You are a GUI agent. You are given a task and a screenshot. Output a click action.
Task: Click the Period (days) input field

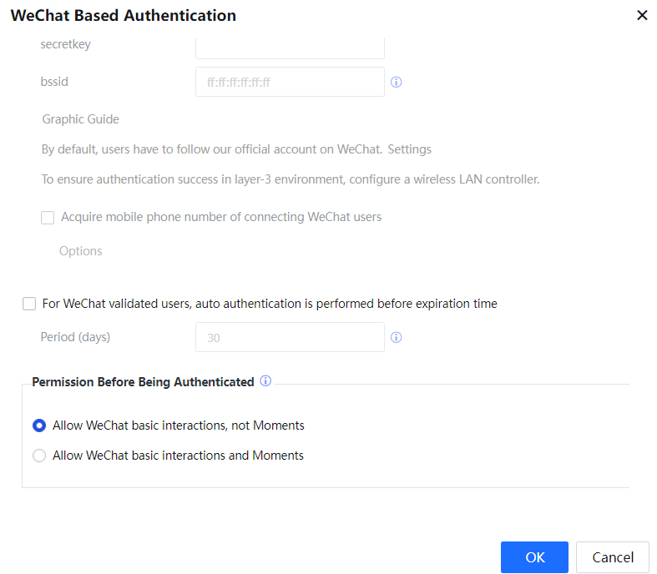[x=290, y=338]
